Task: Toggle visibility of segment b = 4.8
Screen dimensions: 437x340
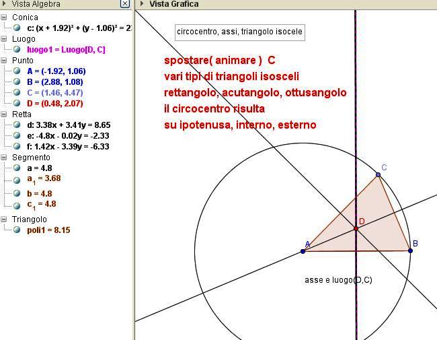Action: (17, 193)
